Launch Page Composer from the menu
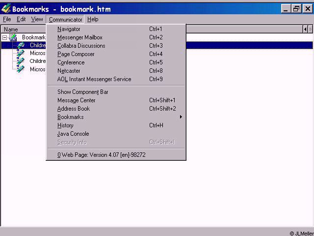This screenshot has height=236, width=314. 116,54
